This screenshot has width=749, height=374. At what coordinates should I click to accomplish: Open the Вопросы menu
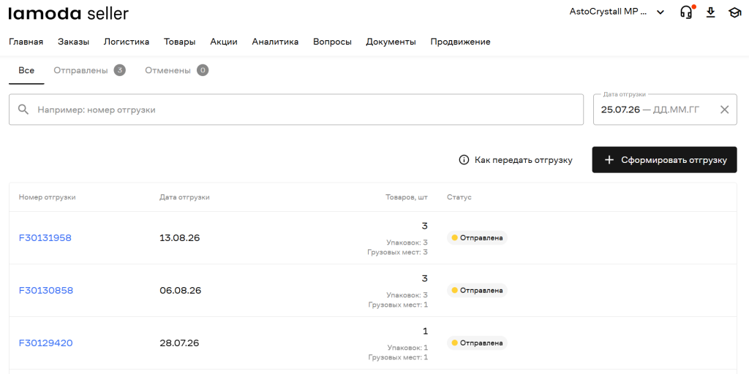(333, 42)
